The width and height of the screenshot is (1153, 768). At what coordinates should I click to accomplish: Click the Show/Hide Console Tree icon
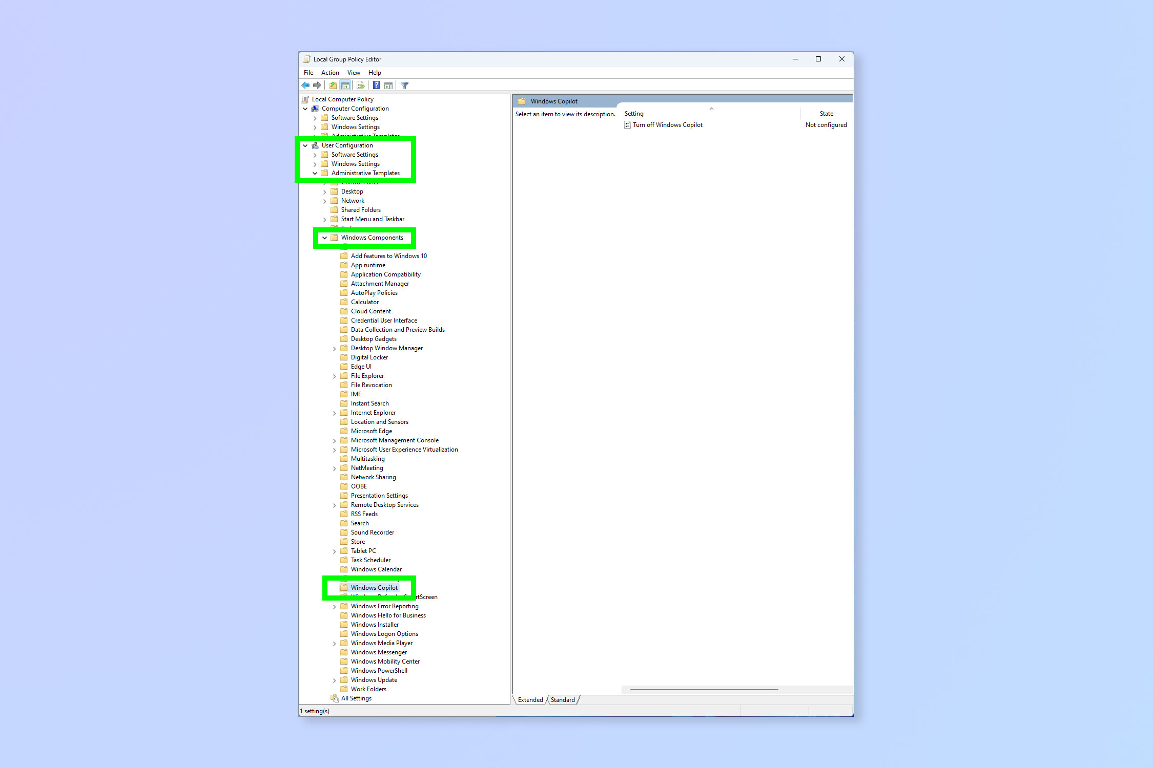tap(345, 85)
